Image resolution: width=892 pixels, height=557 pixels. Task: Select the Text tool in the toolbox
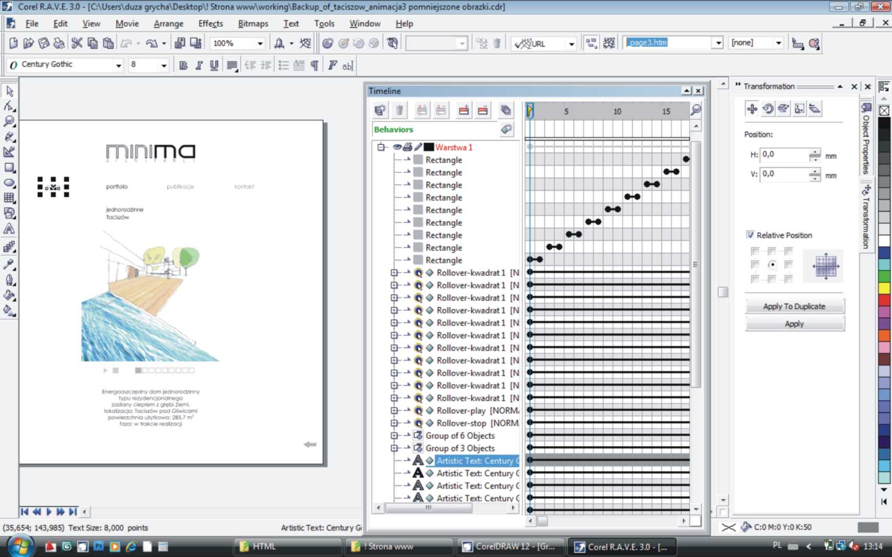coord(9,229)
